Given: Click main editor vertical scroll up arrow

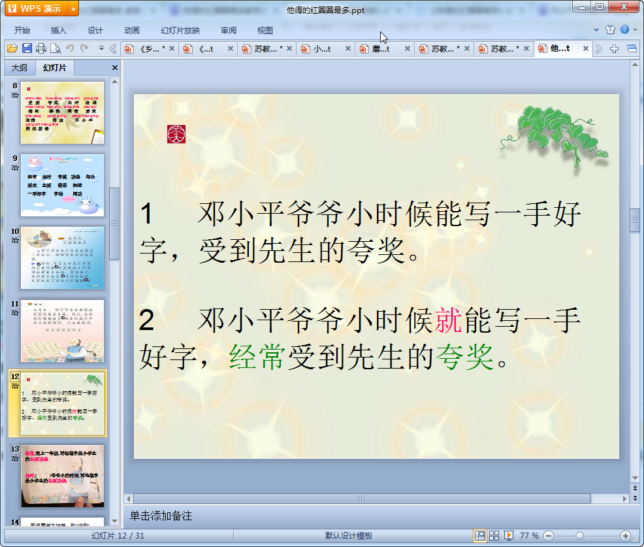Looking at the screenshot, I should (635, 65).
